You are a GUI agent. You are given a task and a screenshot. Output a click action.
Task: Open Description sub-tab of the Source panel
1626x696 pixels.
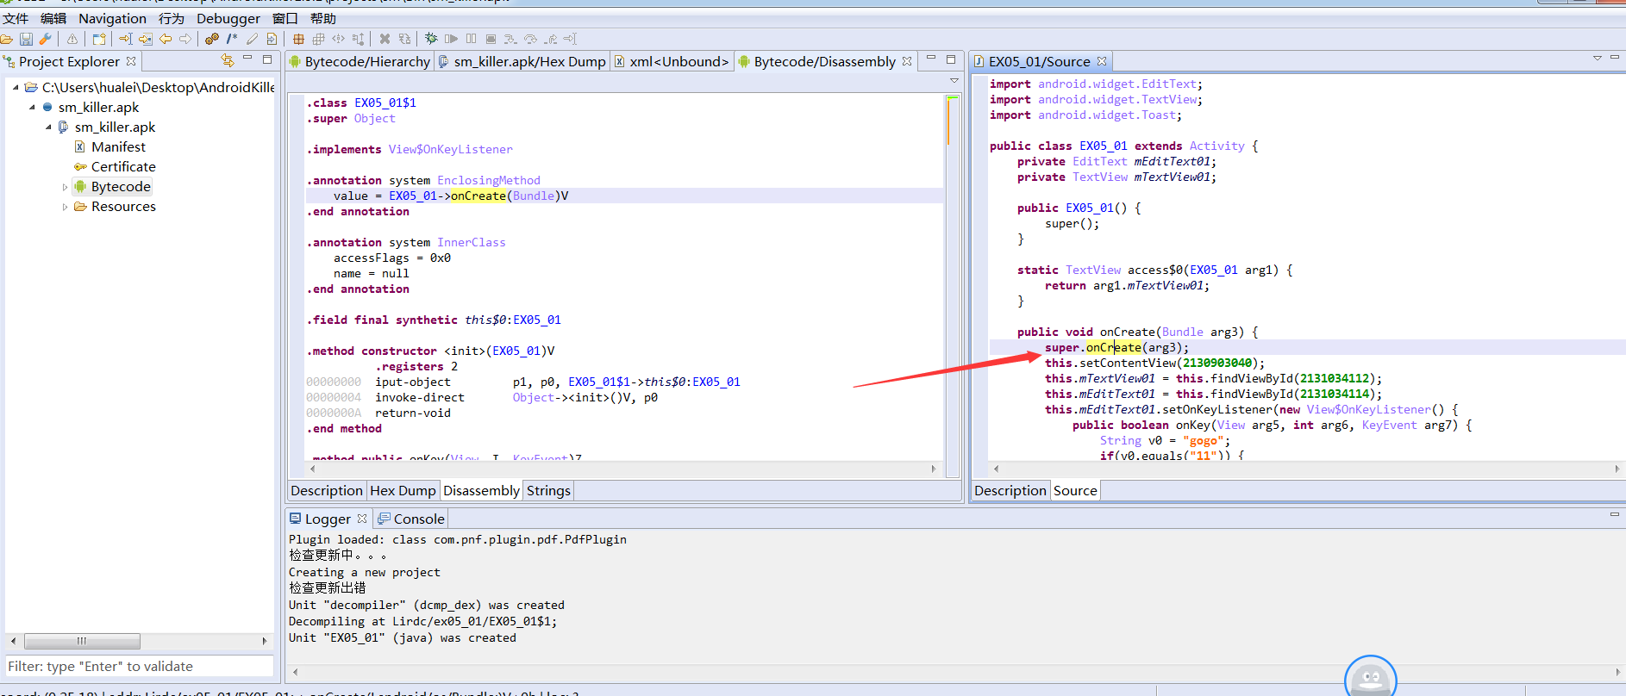pos(1010,491)
